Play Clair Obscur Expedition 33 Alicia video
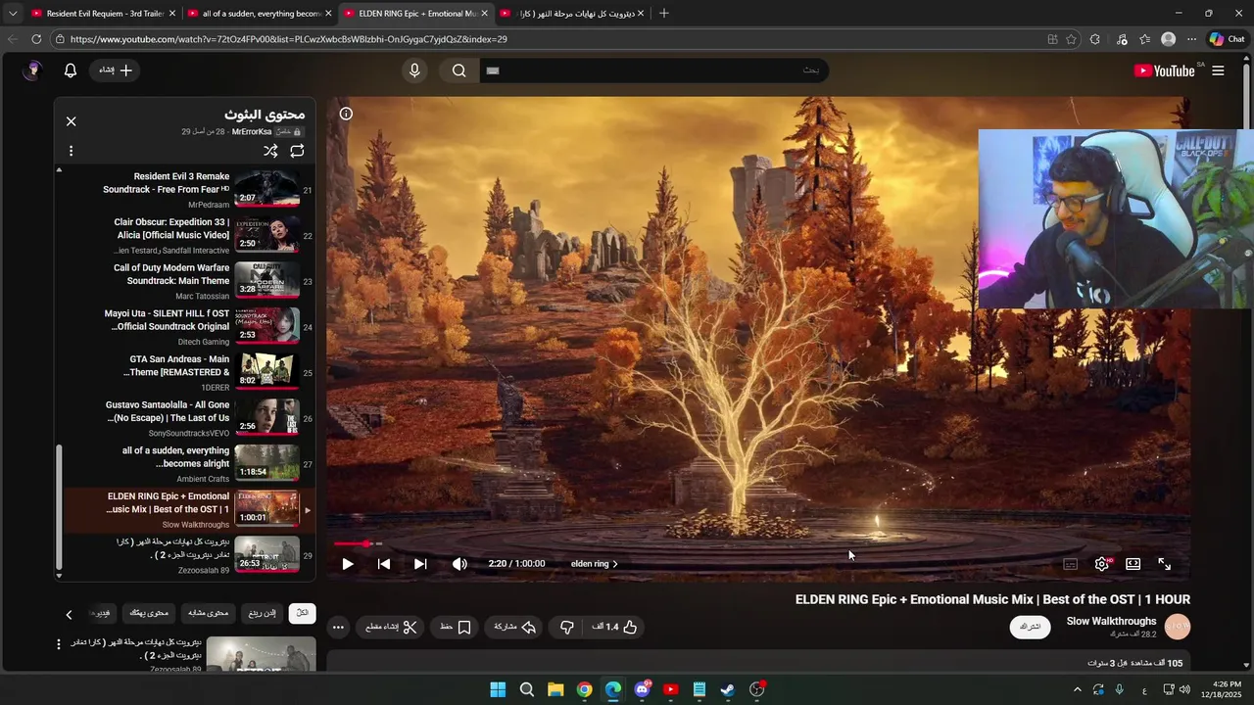The height and width of the screenshot is (705, 1254). click(x=185, y=236)
